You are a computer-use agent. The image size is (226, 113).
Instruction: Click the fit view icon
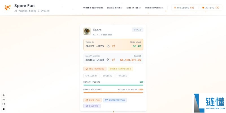click(4, 104)
